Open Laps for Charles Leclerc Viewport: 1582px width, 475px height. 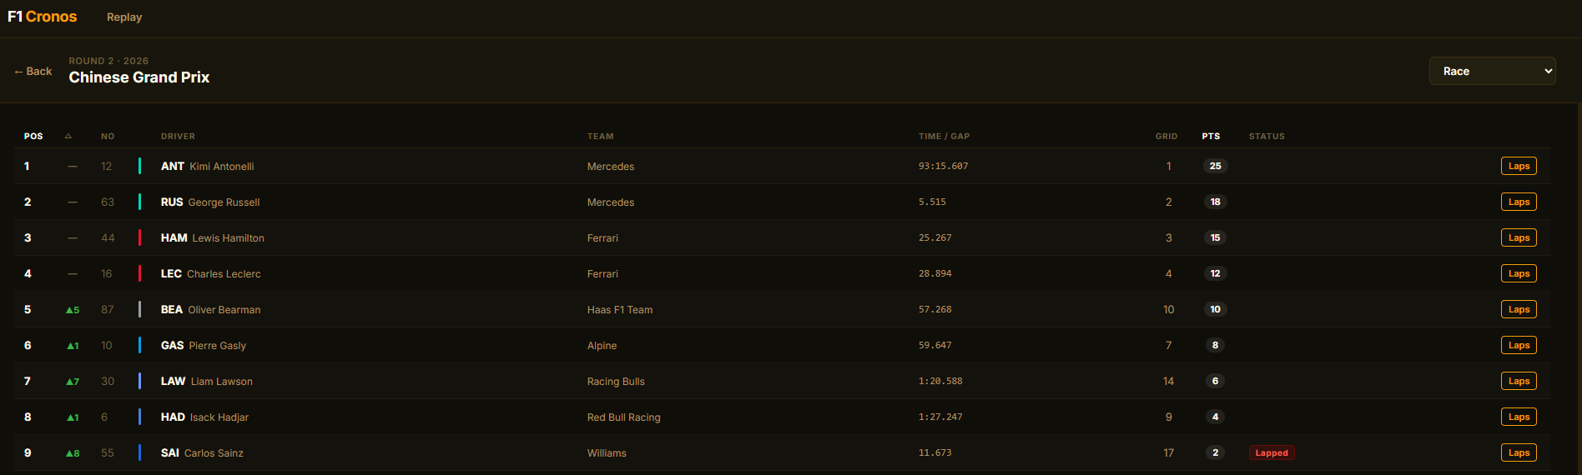[x=1519, y=273]
